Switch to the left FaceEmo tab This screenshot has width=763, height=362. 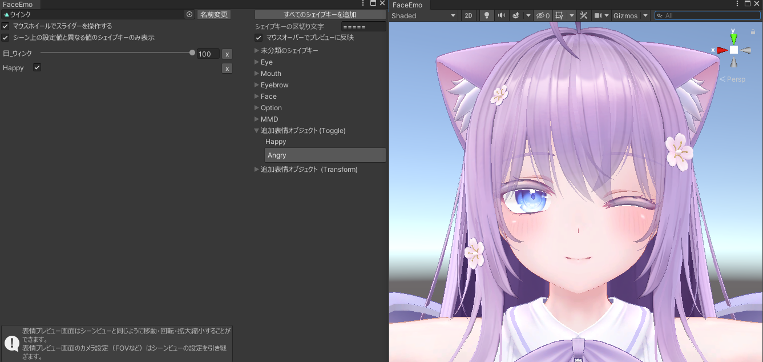(18, 5)
